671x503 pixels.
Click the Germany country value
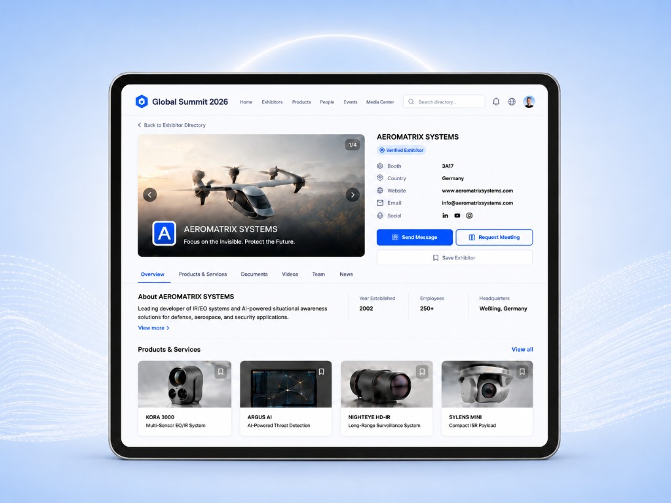click(453, 178)
